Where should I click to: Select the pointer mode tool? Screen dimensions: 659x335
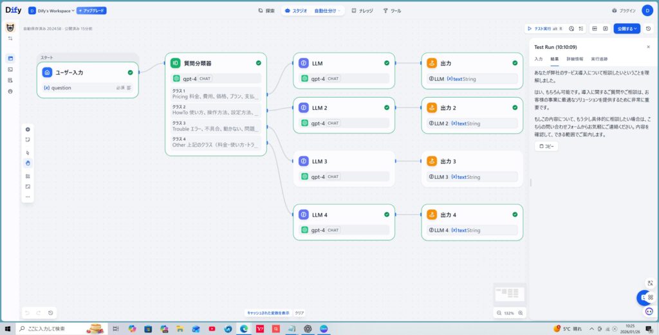pos(28,152)
